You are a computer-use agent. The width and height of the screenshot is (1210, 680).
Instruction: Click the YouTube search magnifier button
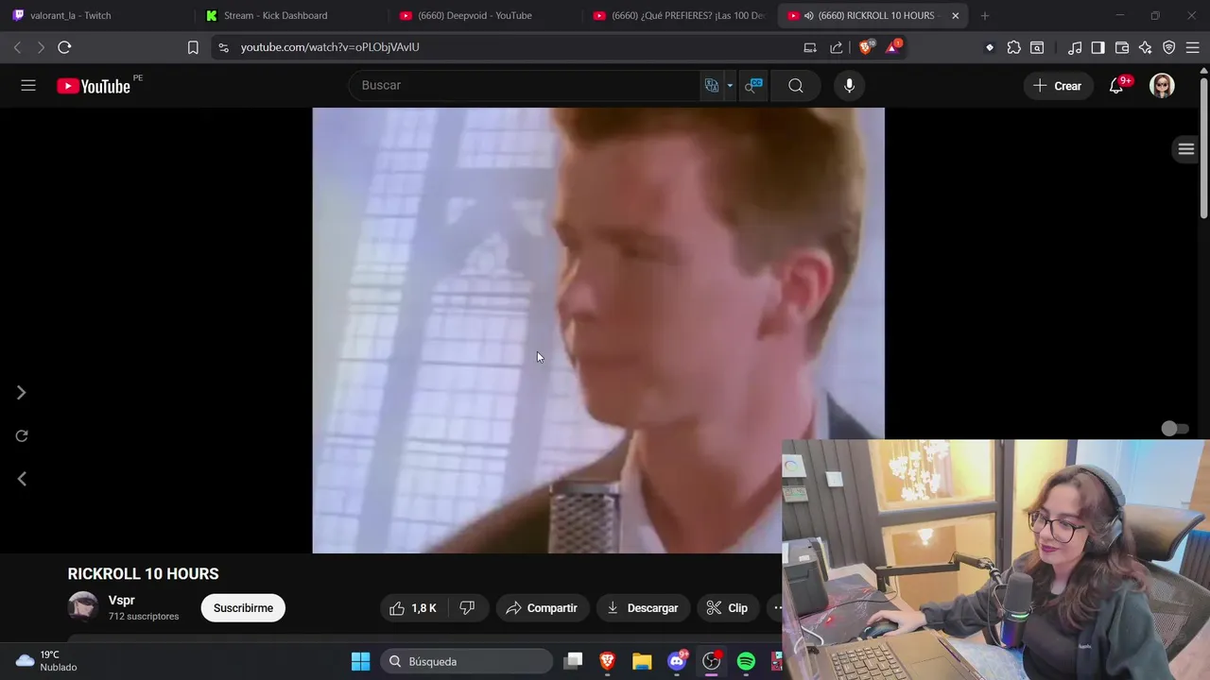[796, 86]
